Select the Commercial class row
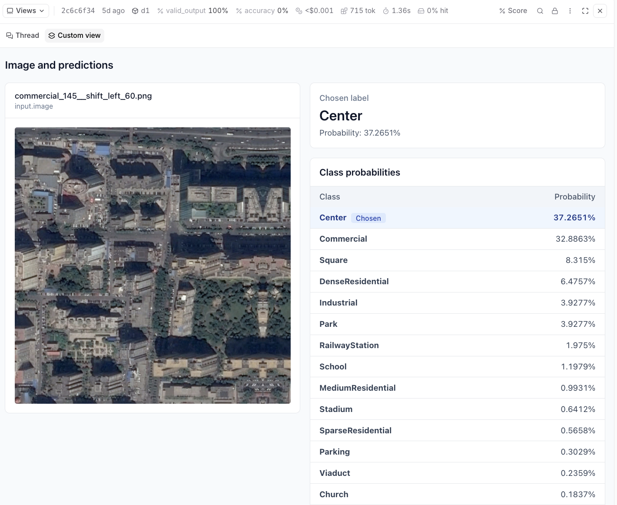The image size is (617, 505). point(457,239)
